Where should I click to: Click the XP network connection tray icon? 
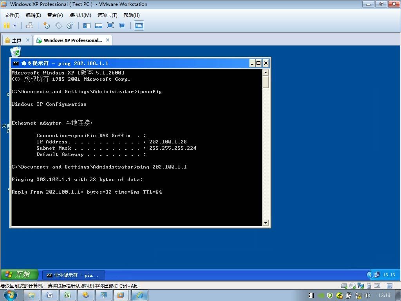pos(377,275)
